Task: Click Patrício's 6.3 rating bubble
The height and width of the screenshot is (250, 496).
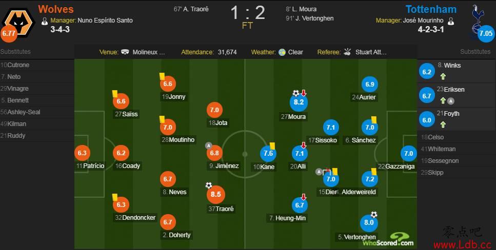Action: click(x=83, y=153)
